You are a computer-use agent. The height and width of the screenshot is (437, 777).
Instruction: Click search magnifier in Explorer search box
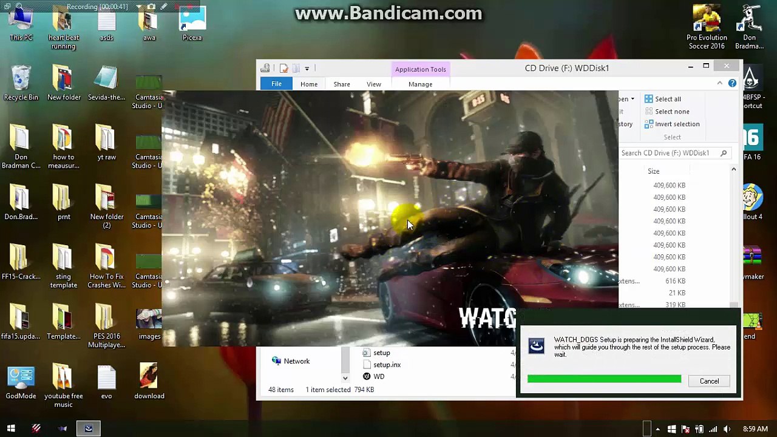coord(724,153)
